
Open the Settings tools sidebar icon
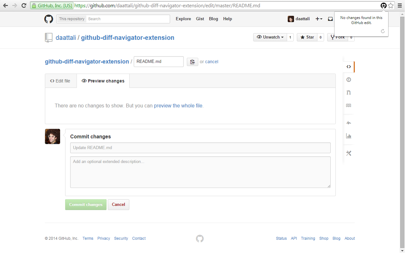(x=349, y=153)
